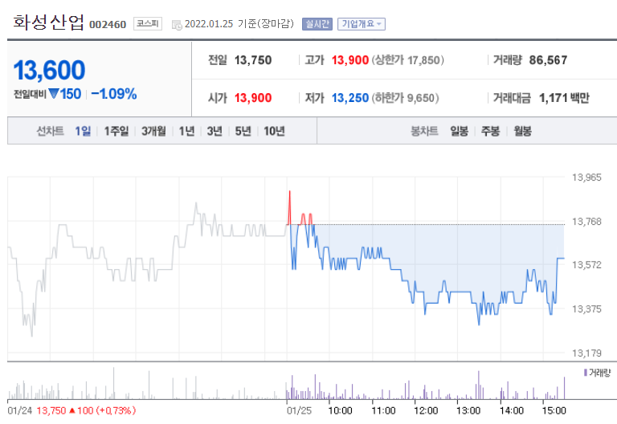Click the purple 거래량 legend marker
617x424 pixels.
[586, 372]
